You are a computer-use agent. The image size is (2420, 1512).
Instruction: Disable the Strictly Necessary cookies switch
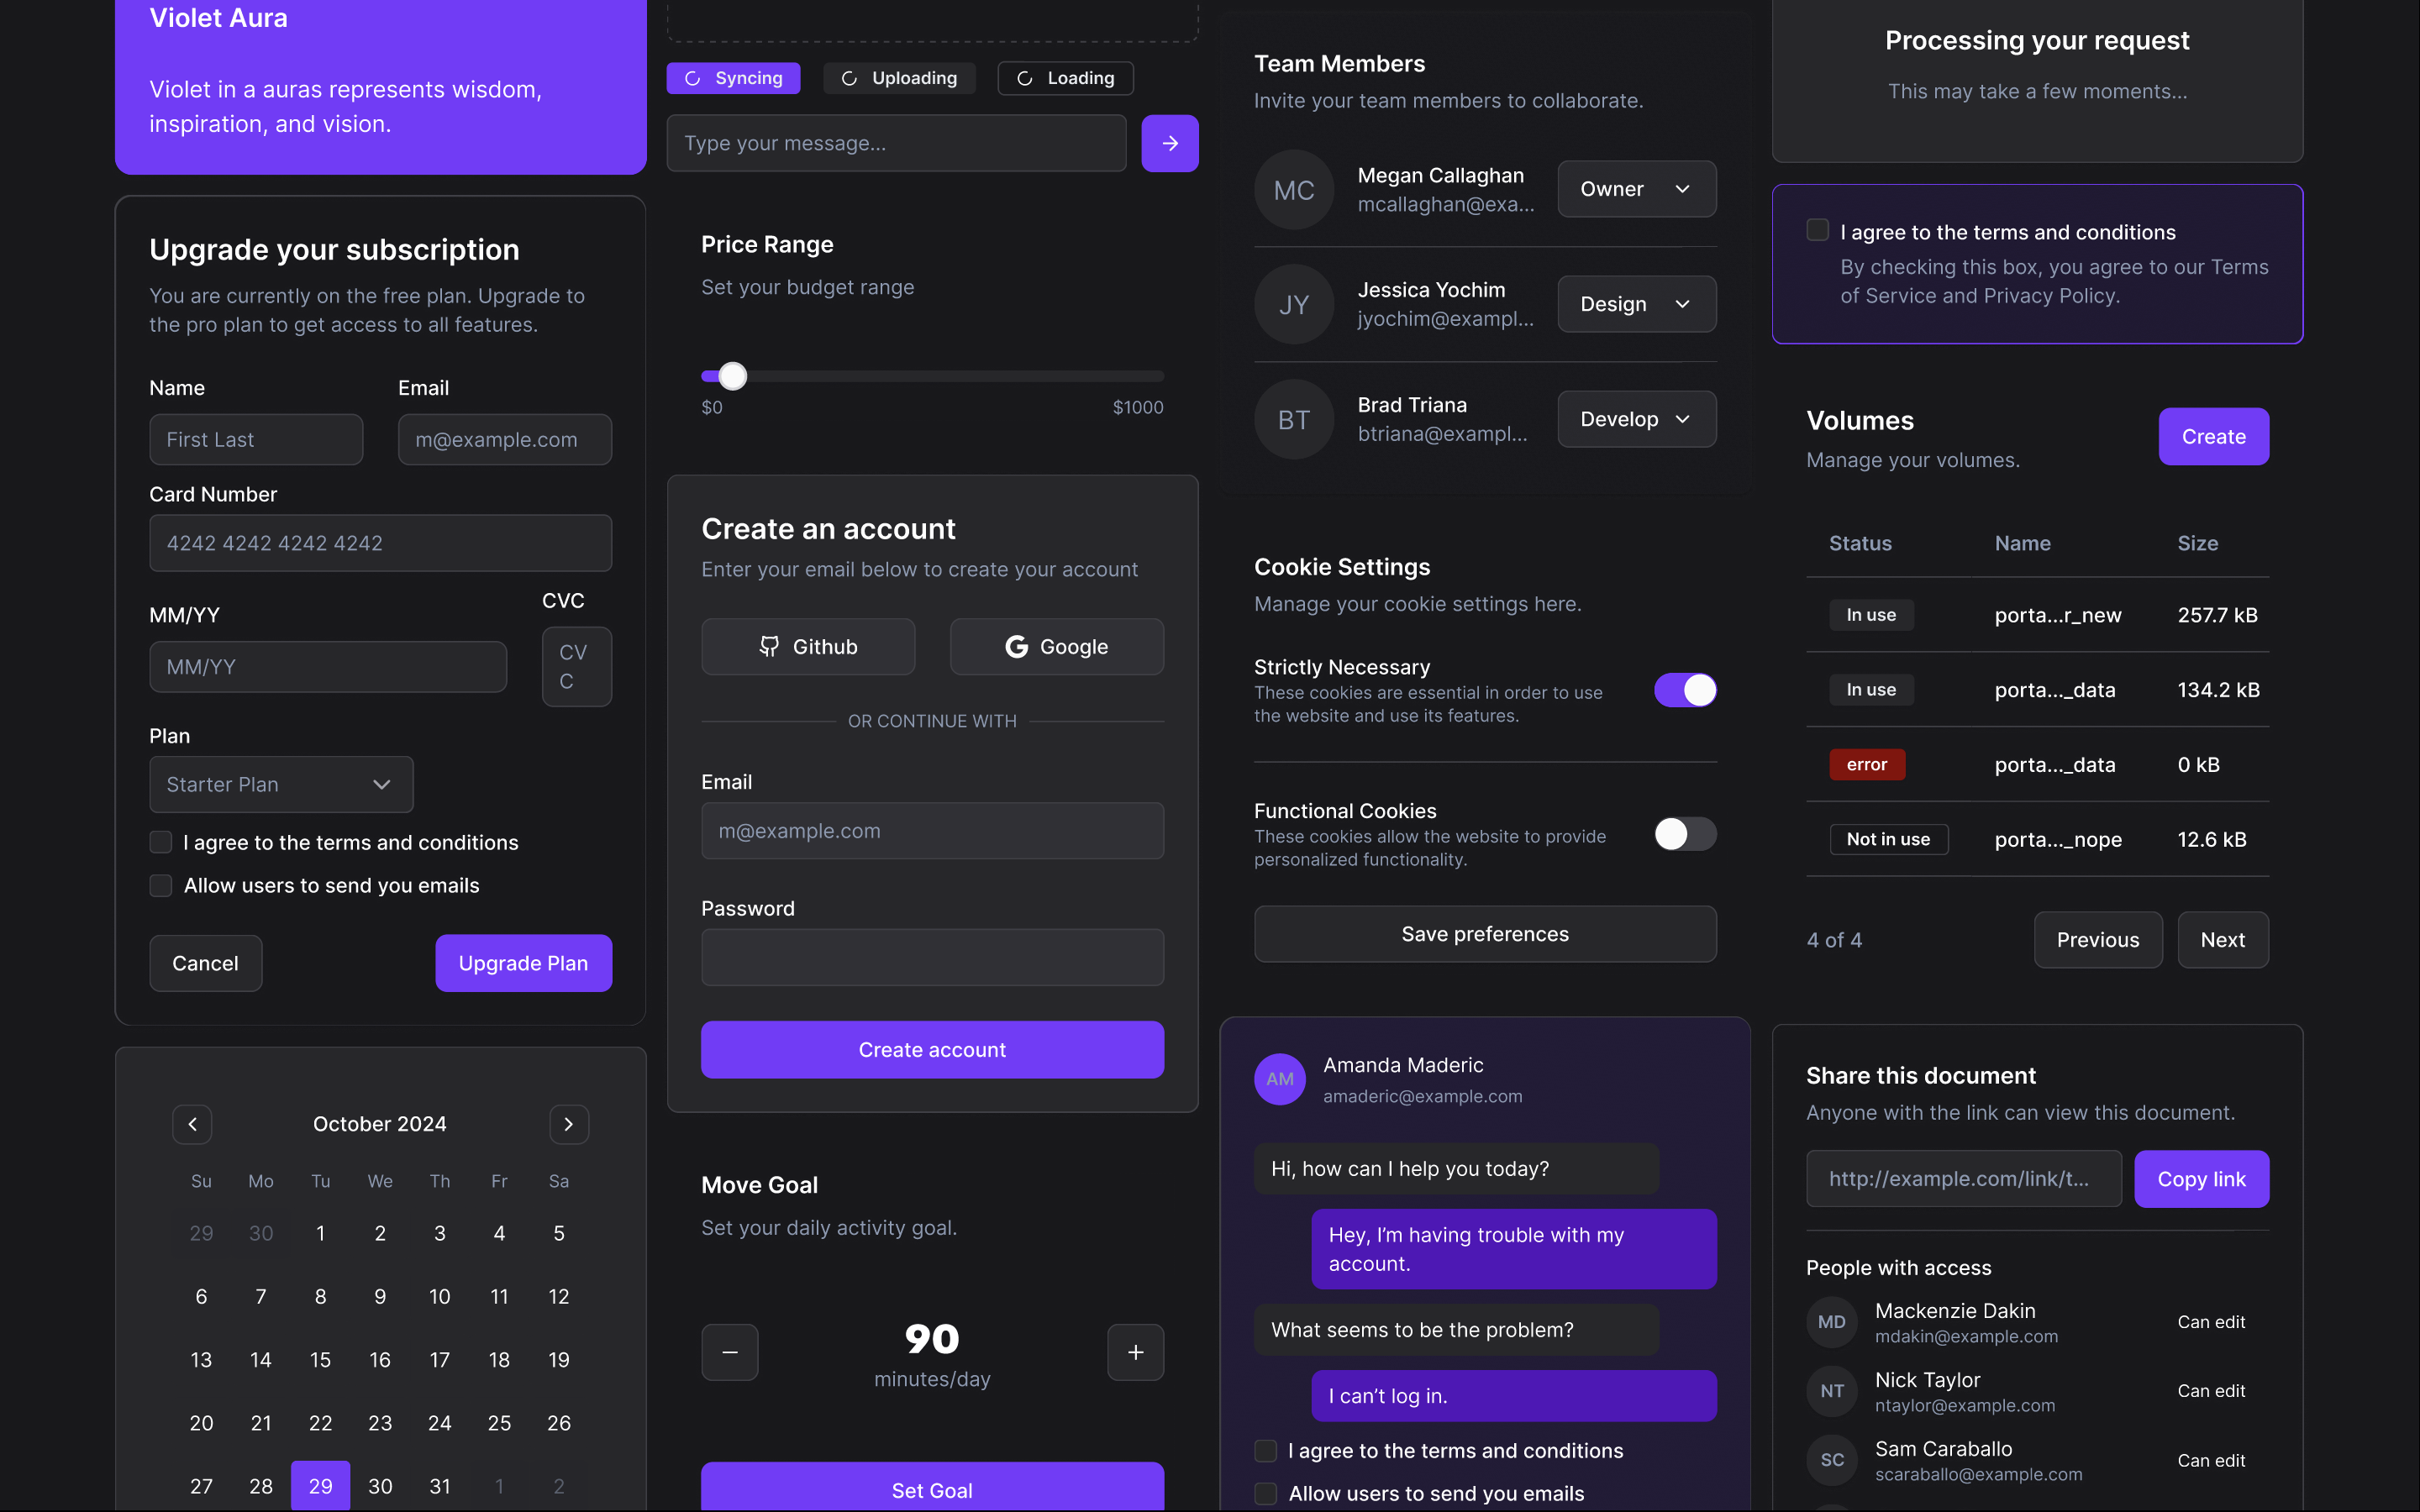(x=1684, y=690)
